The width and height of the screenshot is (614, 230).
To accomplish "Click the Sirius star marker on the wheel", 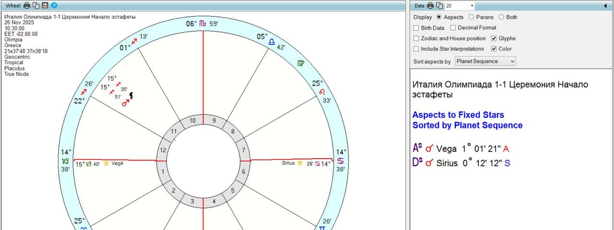I will [x=300, y=163].
